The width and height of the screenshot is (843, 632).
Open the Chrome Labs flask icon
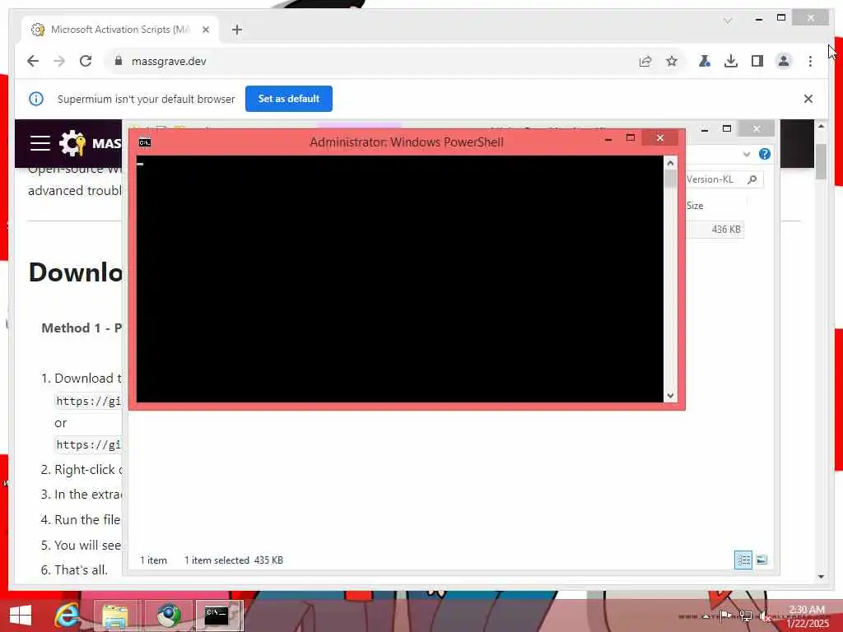coord(705,61)
